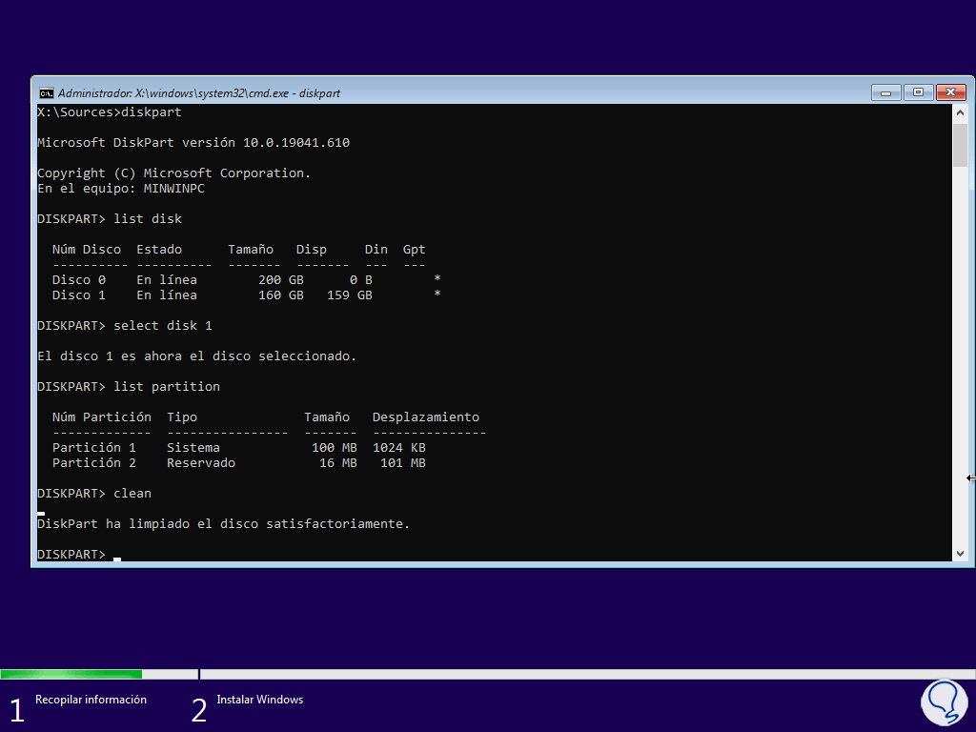
Task: Click the '101 MB' offset value
Action: 403,463
